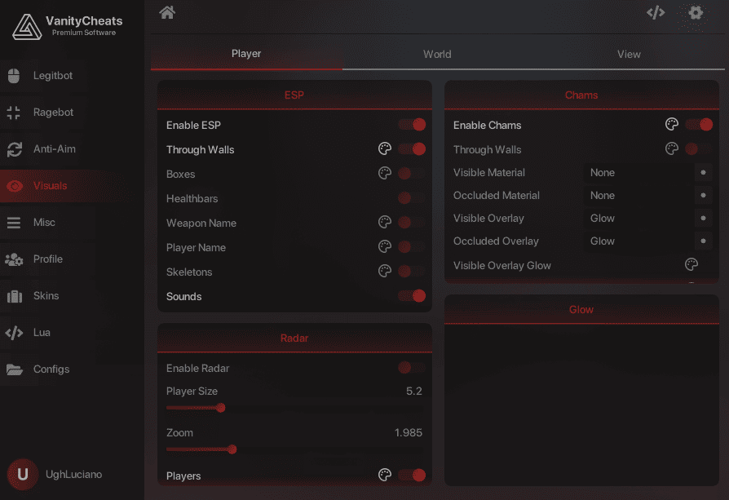Click the UghLuciano user avatar
729x500 pixels.
[x=22, y=474]
